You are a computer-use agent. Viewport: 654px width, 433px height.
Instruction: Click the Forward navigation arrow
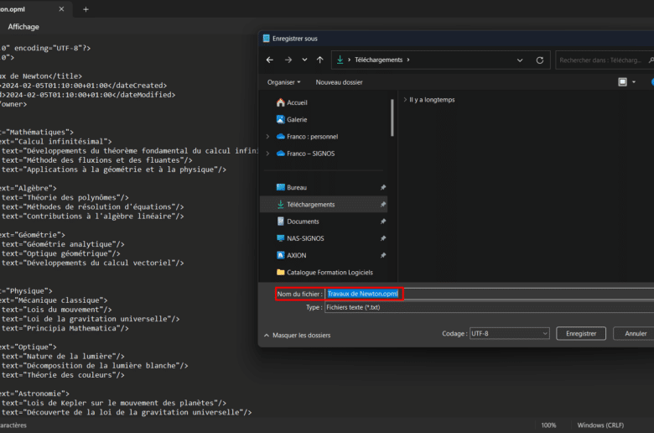tap(287, 60)
